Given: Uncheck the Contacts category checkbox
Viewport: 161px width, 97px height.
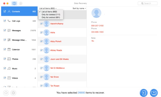Looking at the screenshot, I should click(x=5, y=11).
